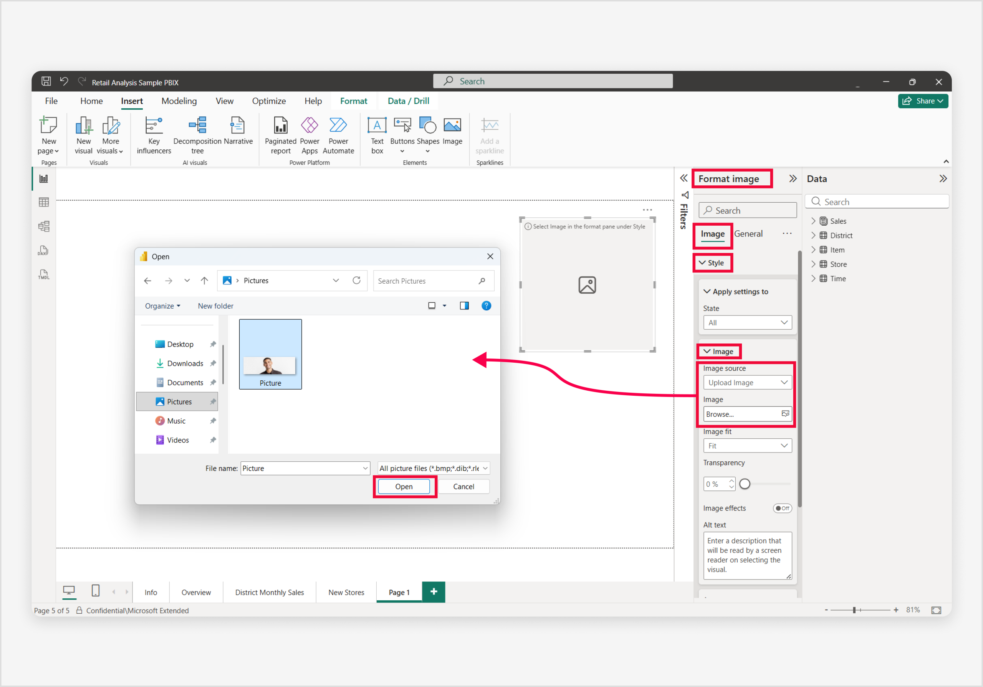Toggle the preview pane in Open dialog

point(464,306)
